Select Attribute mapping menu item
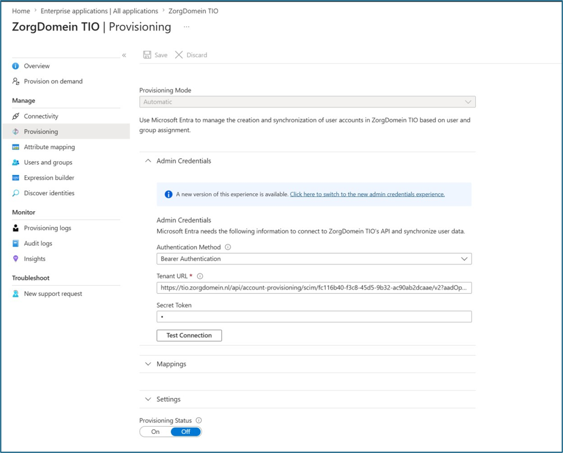Viewport: 563px width, 453px height. pyautogui.click(x=50, y=147)
